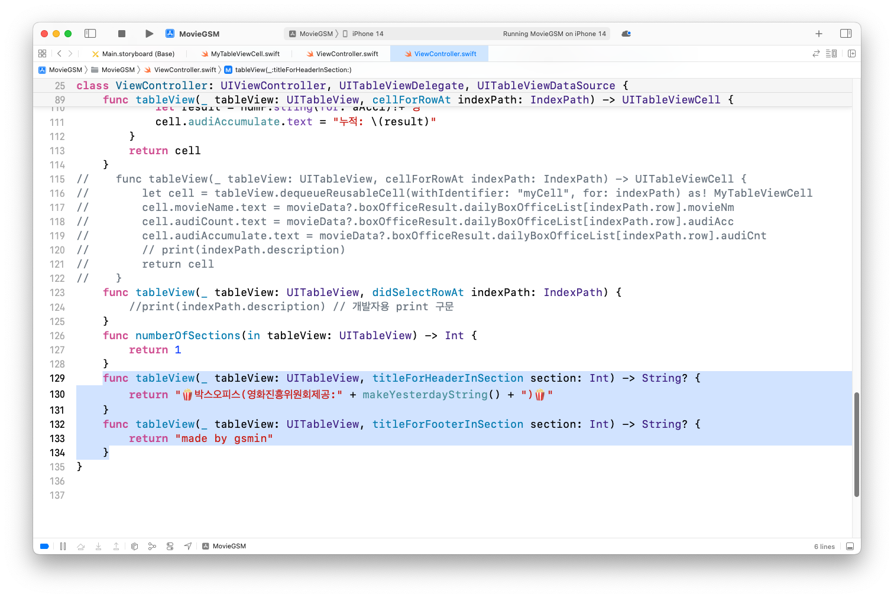Run the MovieGSM project
Screen dimensions: 894x598
tap(150, 34)
